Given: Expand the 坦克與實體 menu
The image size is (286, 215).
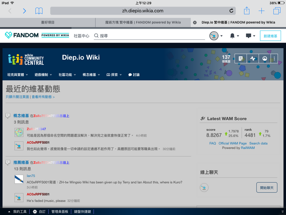Looking at the screenshot, I should coord(17,75).
